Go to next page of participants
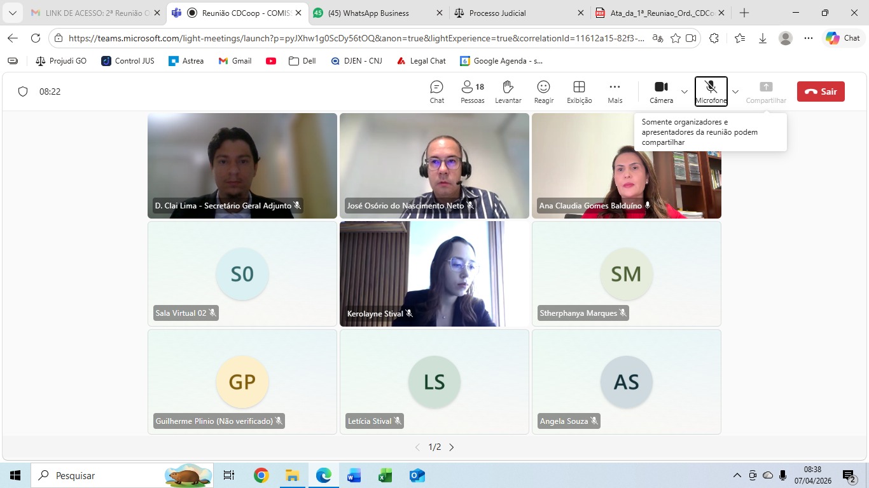The width and height of the screenshot is (869, 488). coord(452,447)
